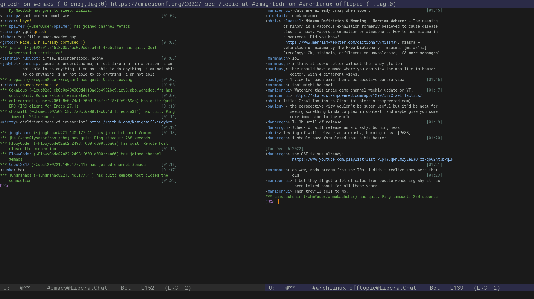Click the bluetail '!duck miasma' message
The width and height of the screenshot is (534, 299).
coord(303,16)
